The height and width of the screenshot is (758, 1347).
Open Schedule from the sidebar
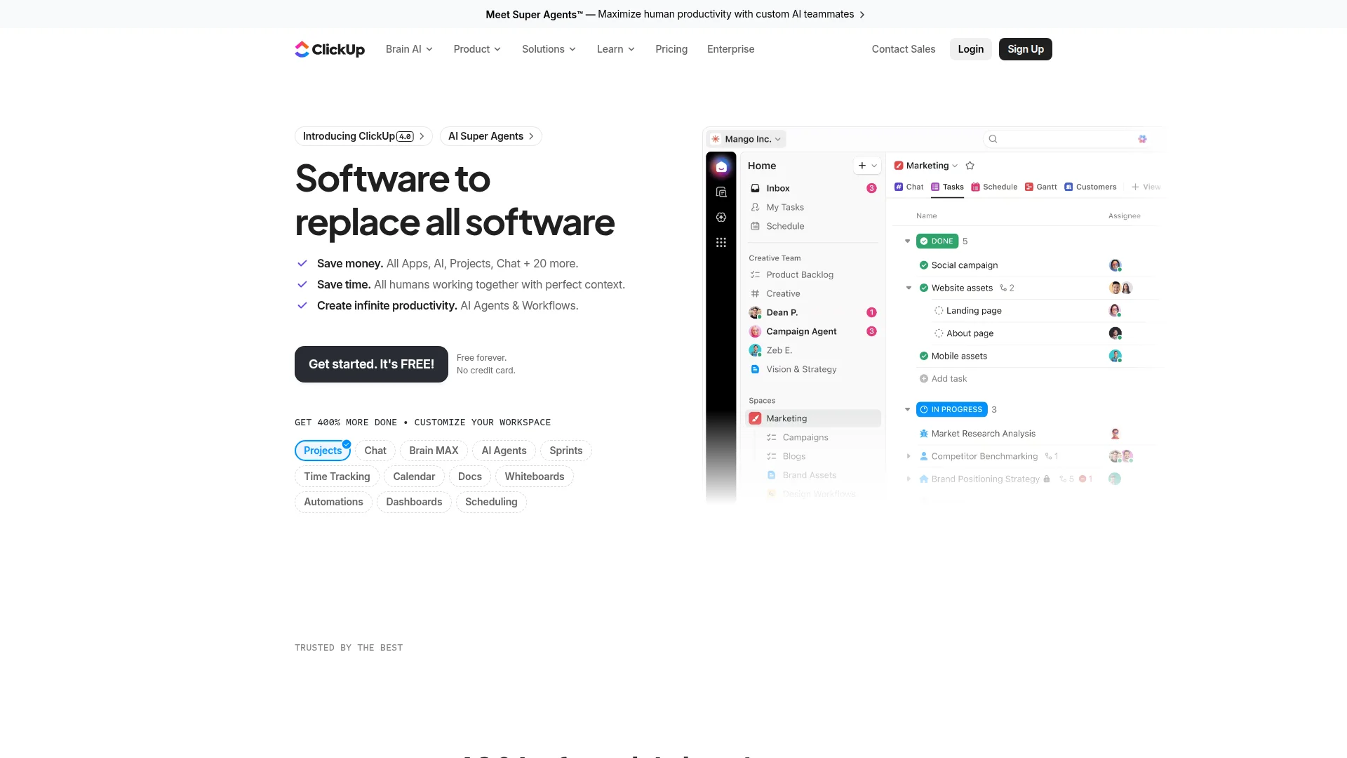pos(755,226)
